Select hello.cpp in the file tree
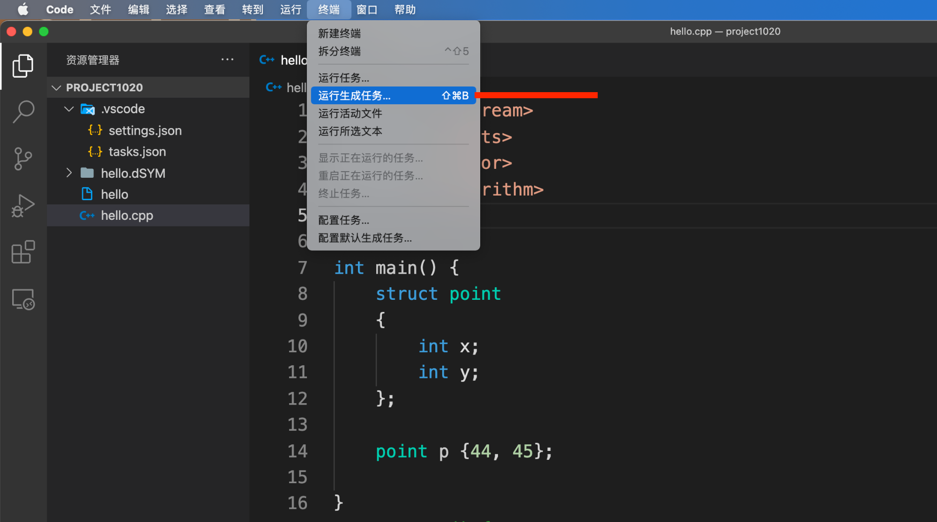This screenshot has width=937, height=522. (x=127, y=215)
